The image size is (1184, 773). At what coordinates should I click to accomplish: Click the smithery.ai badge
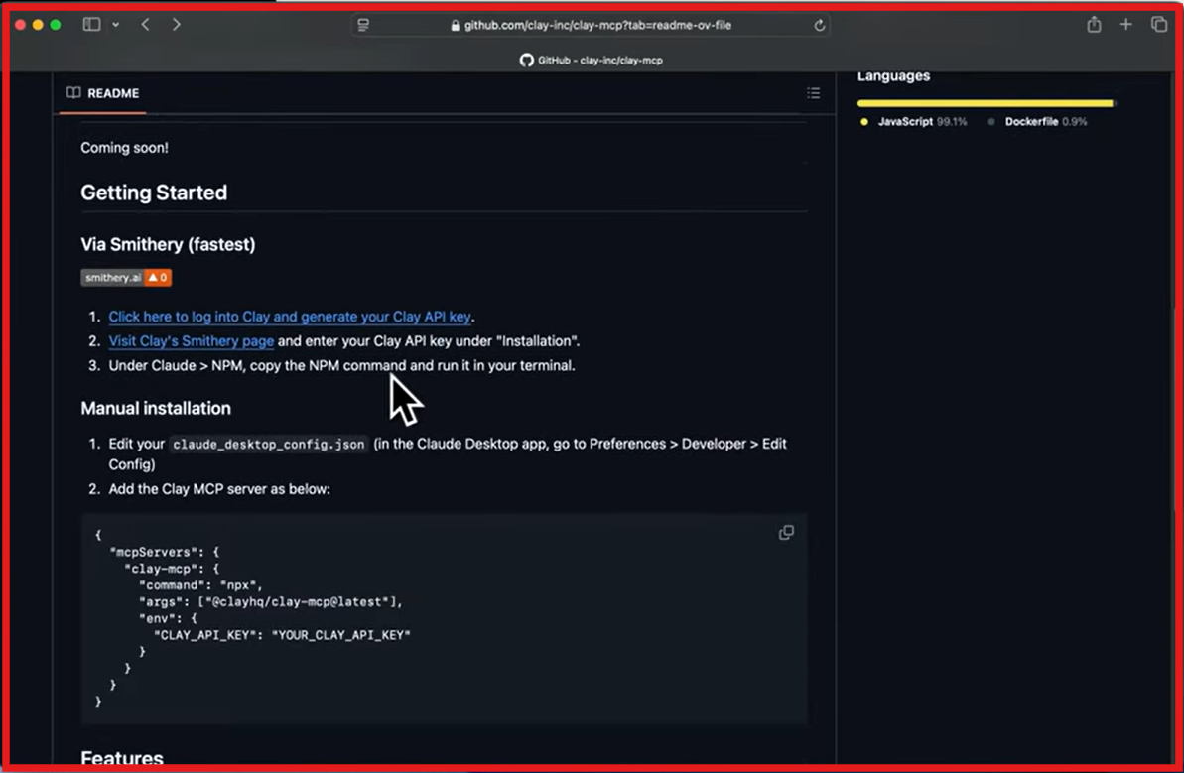tap(126, 277)
